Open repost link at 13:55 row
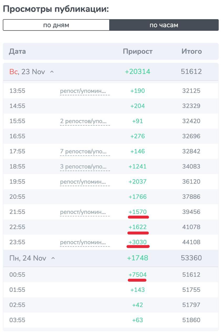This screenshot has width=224, height=336. coord(83,91)
